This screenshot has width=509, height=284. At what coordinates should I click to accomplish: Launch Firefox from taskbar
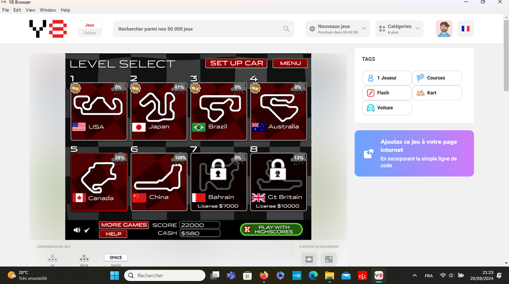[x=264, y=276]
